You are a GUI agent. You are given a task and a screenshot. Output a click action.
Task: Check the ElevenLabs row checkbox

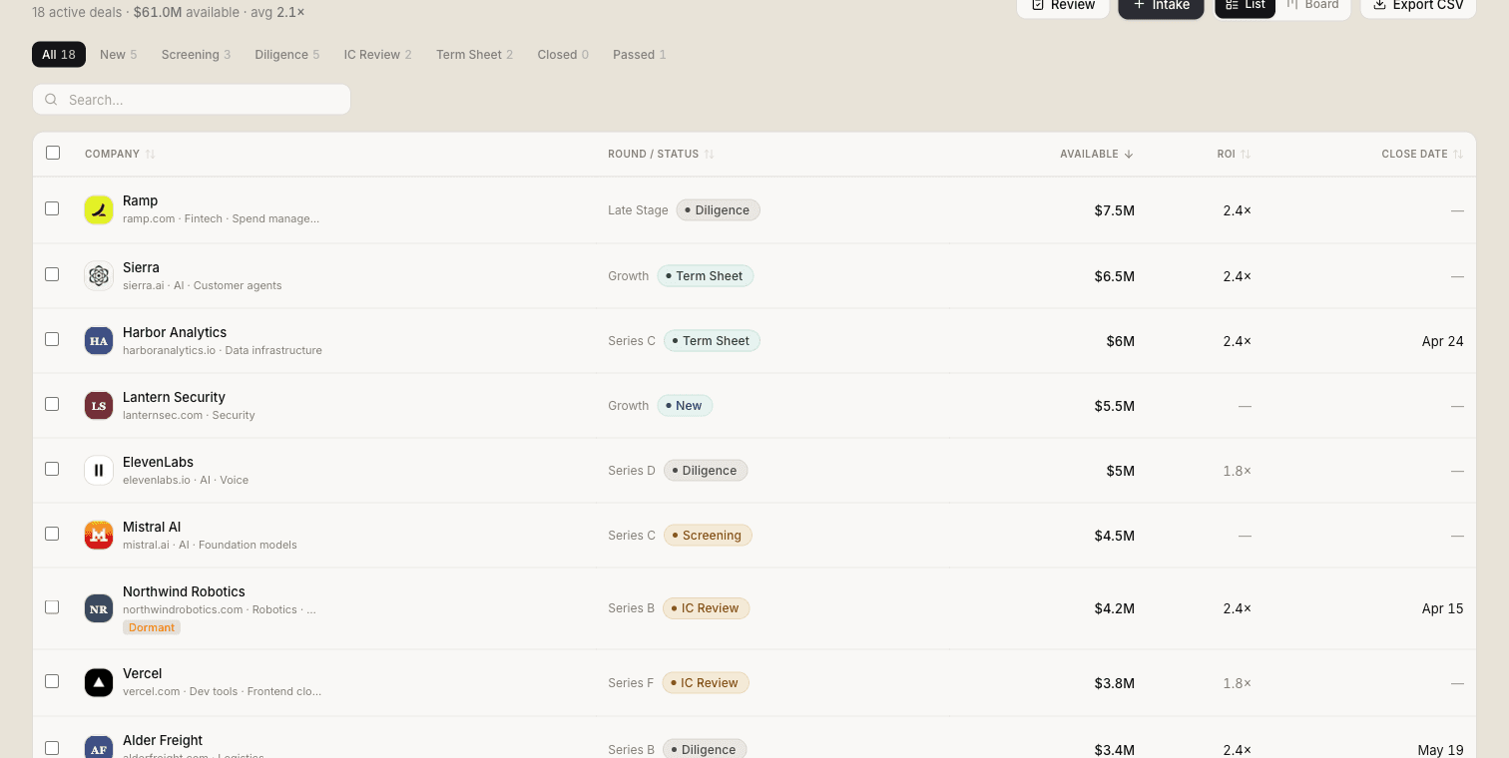(52, 469)
